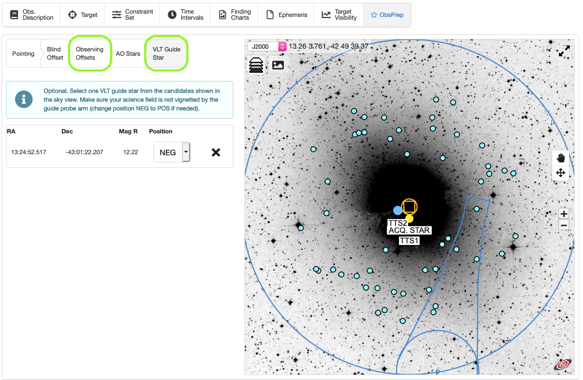Select the pan hand tool
The width and height of the screenshot is (583, 380).
(561, 158)
